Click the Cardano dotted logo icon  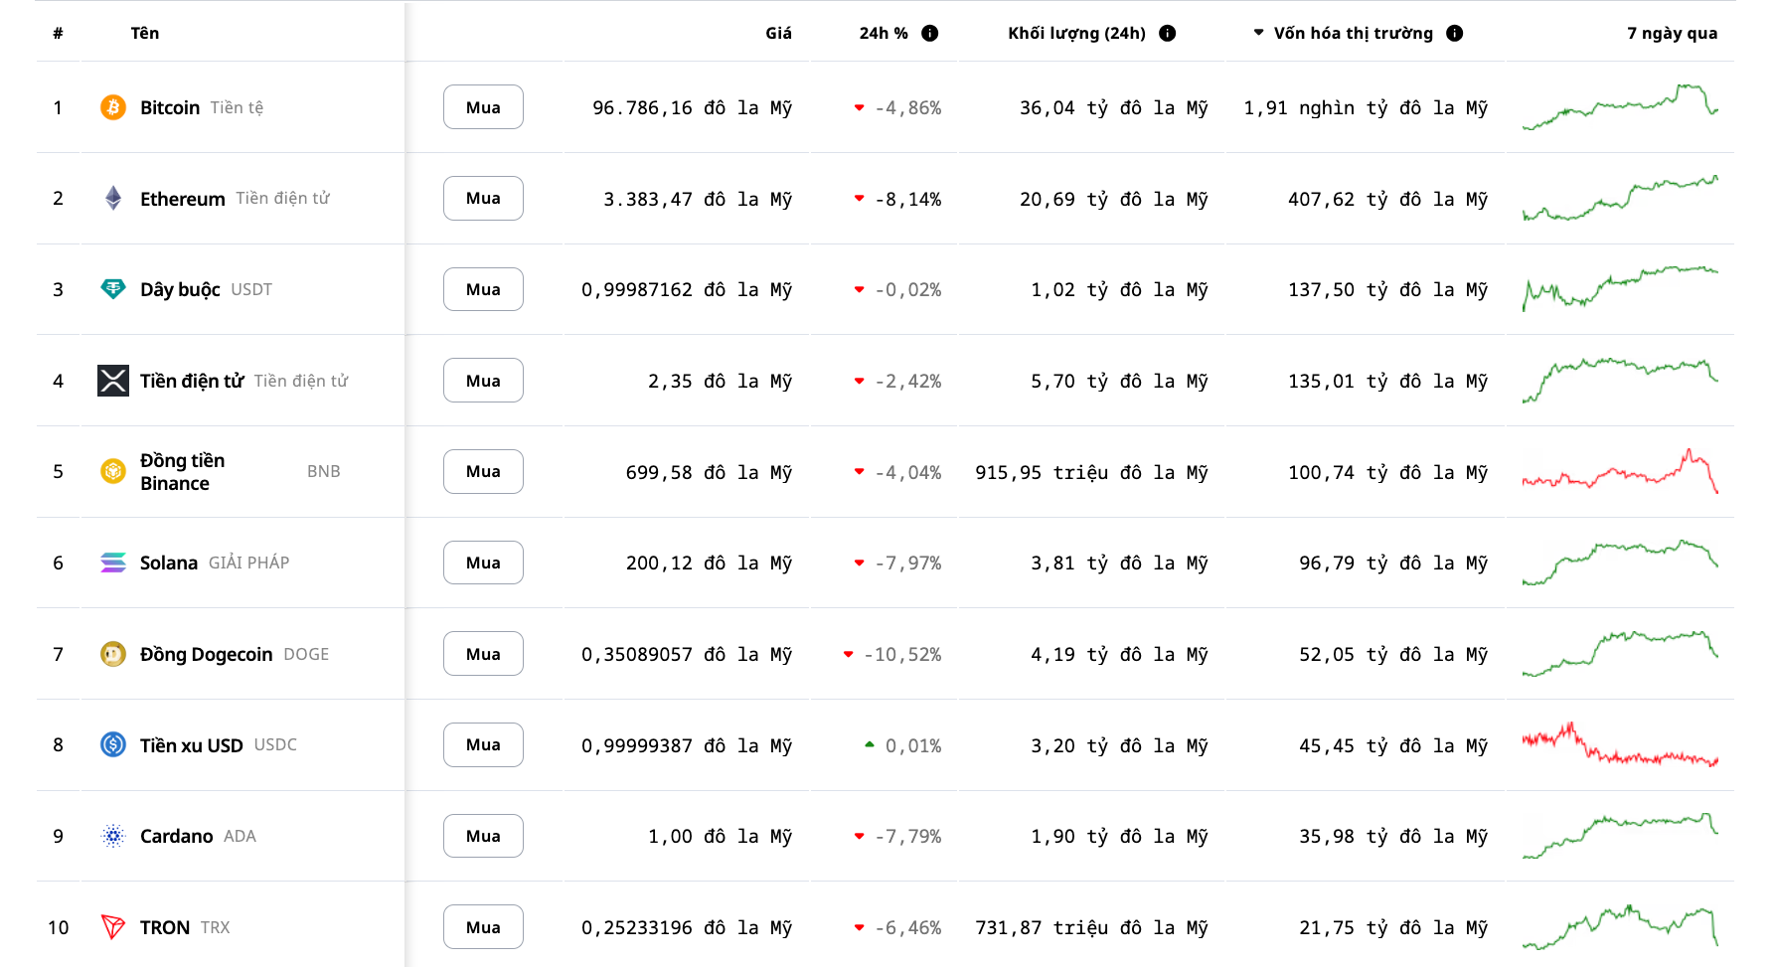pos(113,836)
